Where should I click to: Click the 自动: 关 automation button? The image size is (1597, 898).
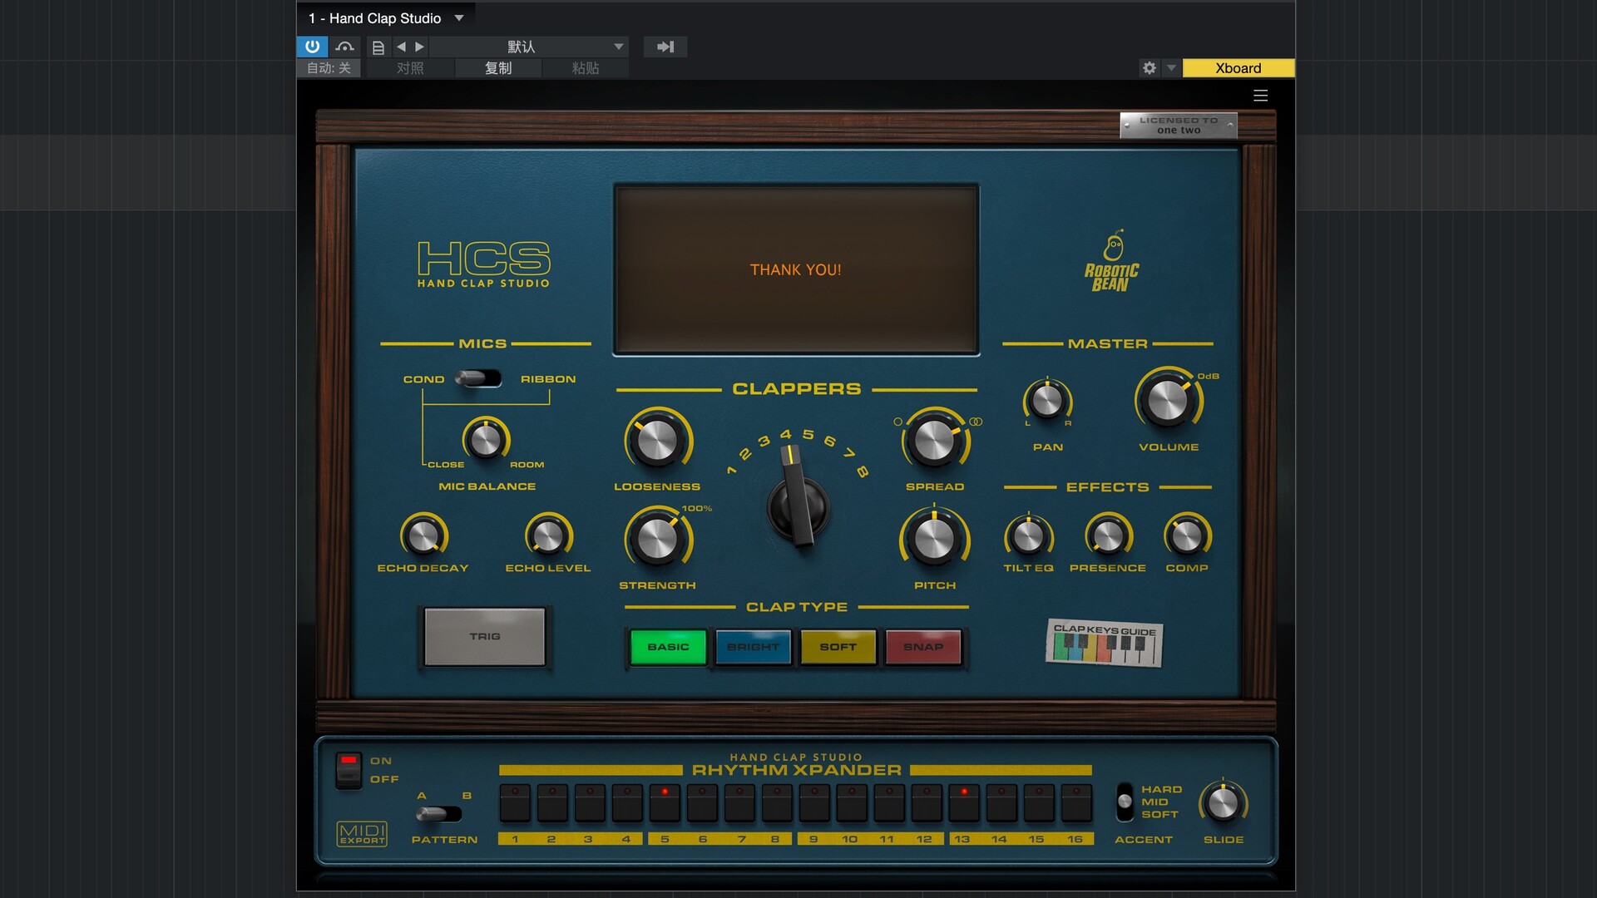tap(329, 68)
